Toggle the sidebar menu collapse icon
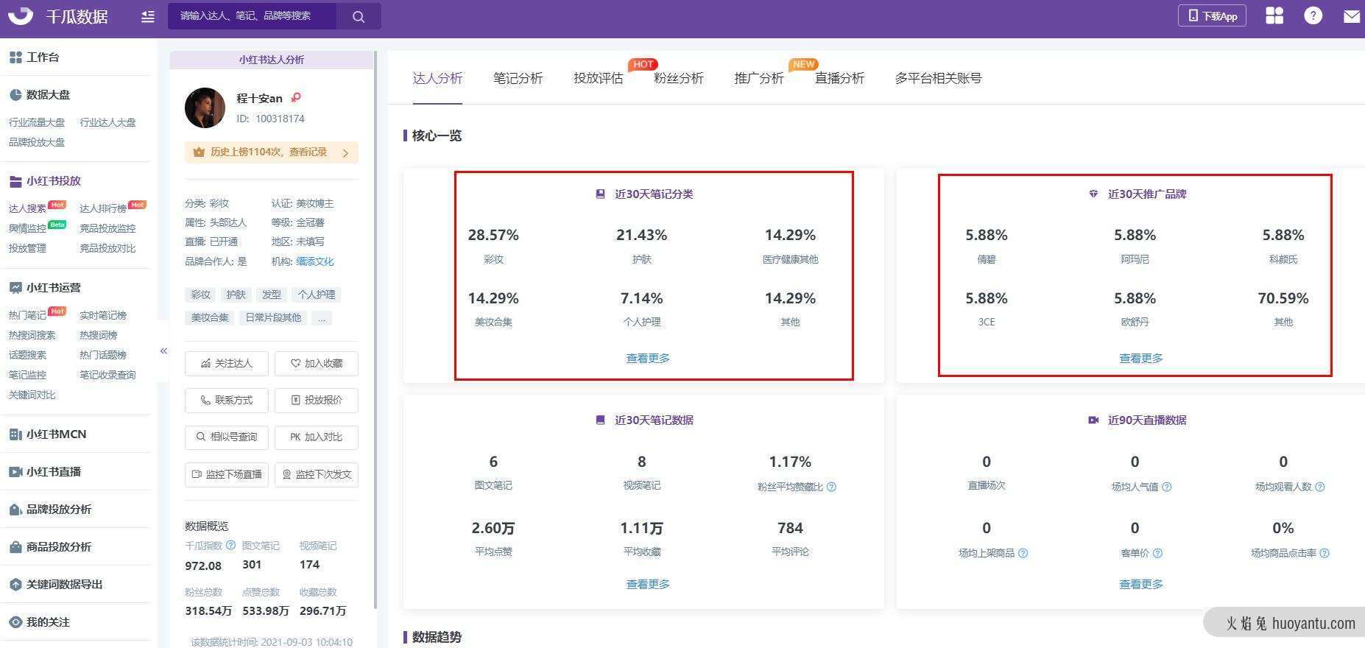This screenshot has width=1365, height=648. [148, 16]
